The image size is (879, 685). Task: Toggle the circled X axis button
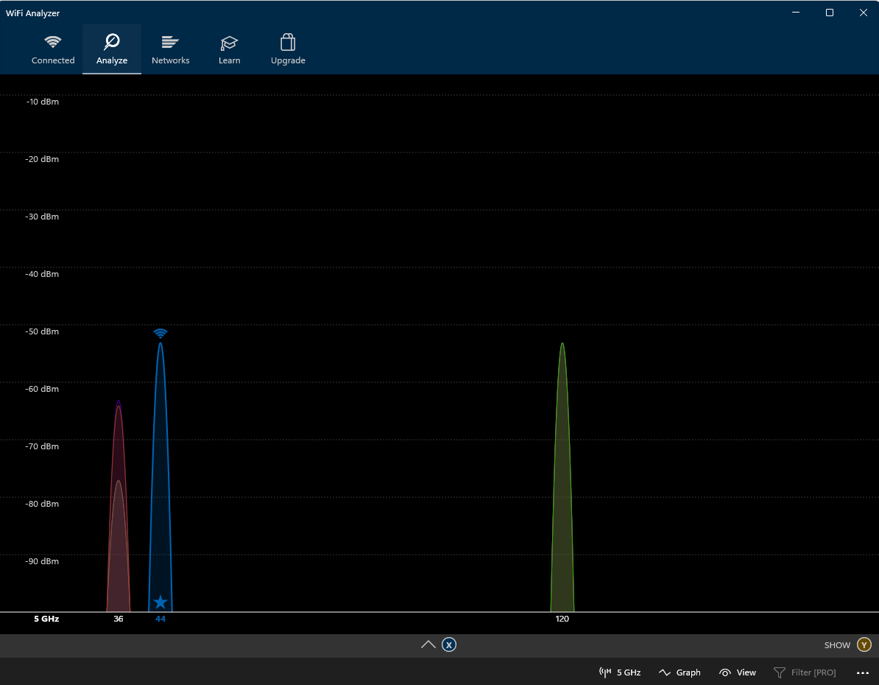449,645
